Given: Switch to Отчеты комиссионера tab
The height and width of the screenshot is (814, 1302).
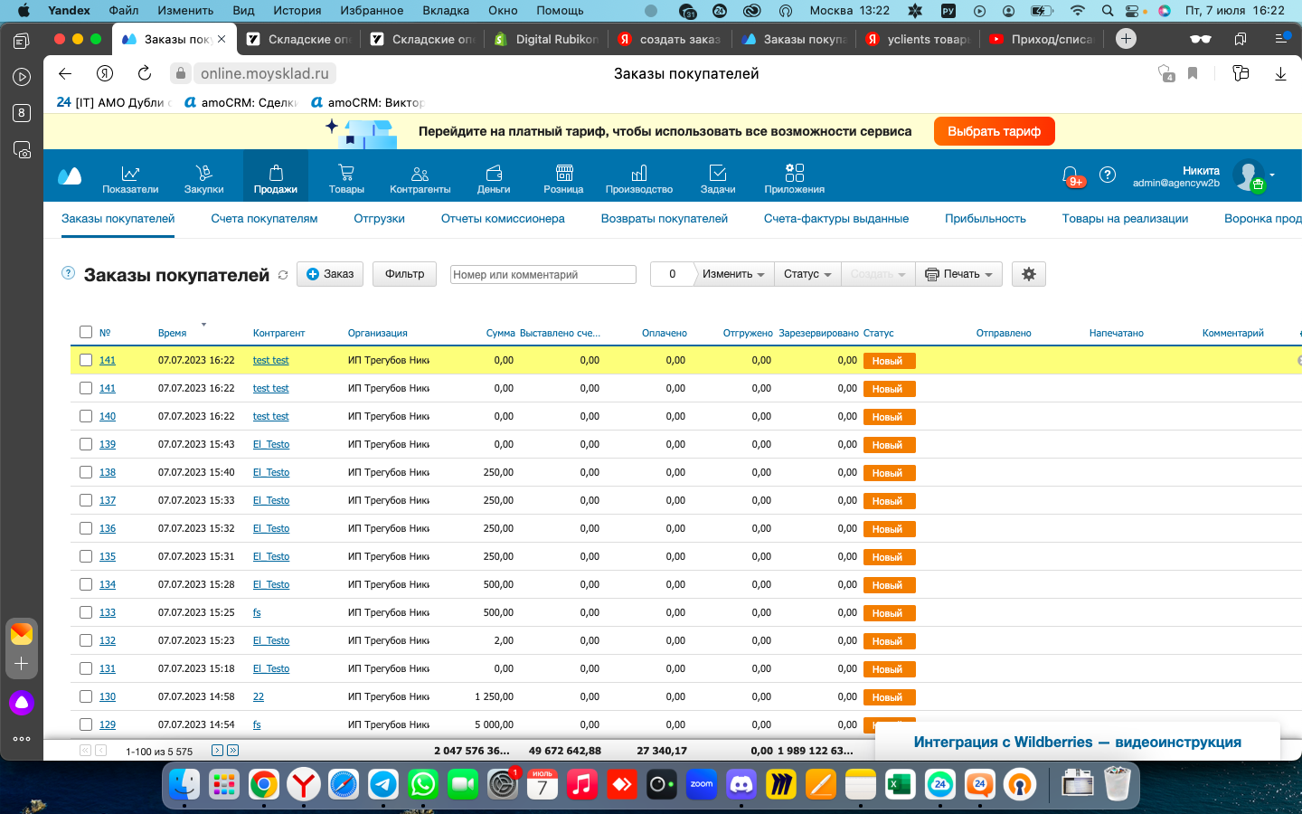Looking at the screenshot, I should (x=503, y=219).
